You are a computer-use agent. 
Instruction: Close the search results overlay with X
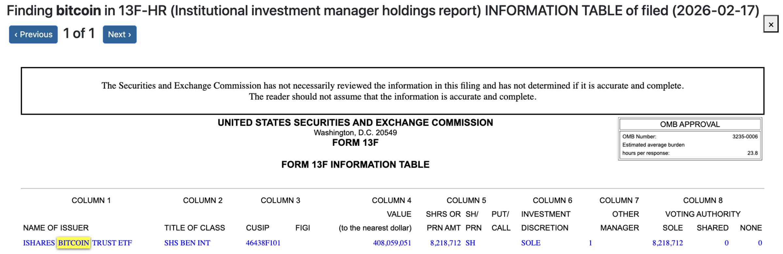(x=771, y=24)
